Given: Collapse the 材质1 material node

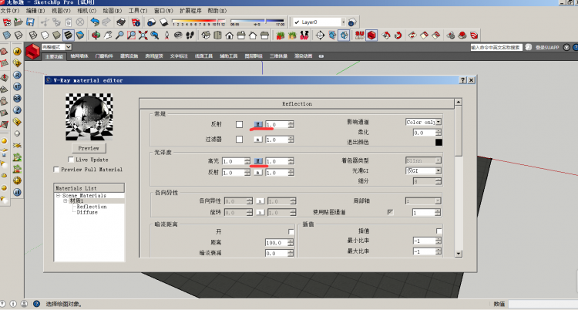Looking at the screenshot, I should [x=65, y=200].
